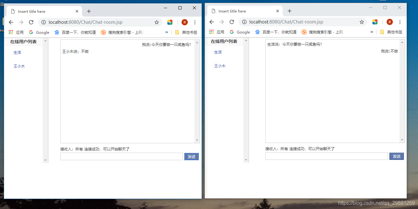Viewport: 418px width, 209px height.
Task: Click address bar URL in left window
Action: 85,22
